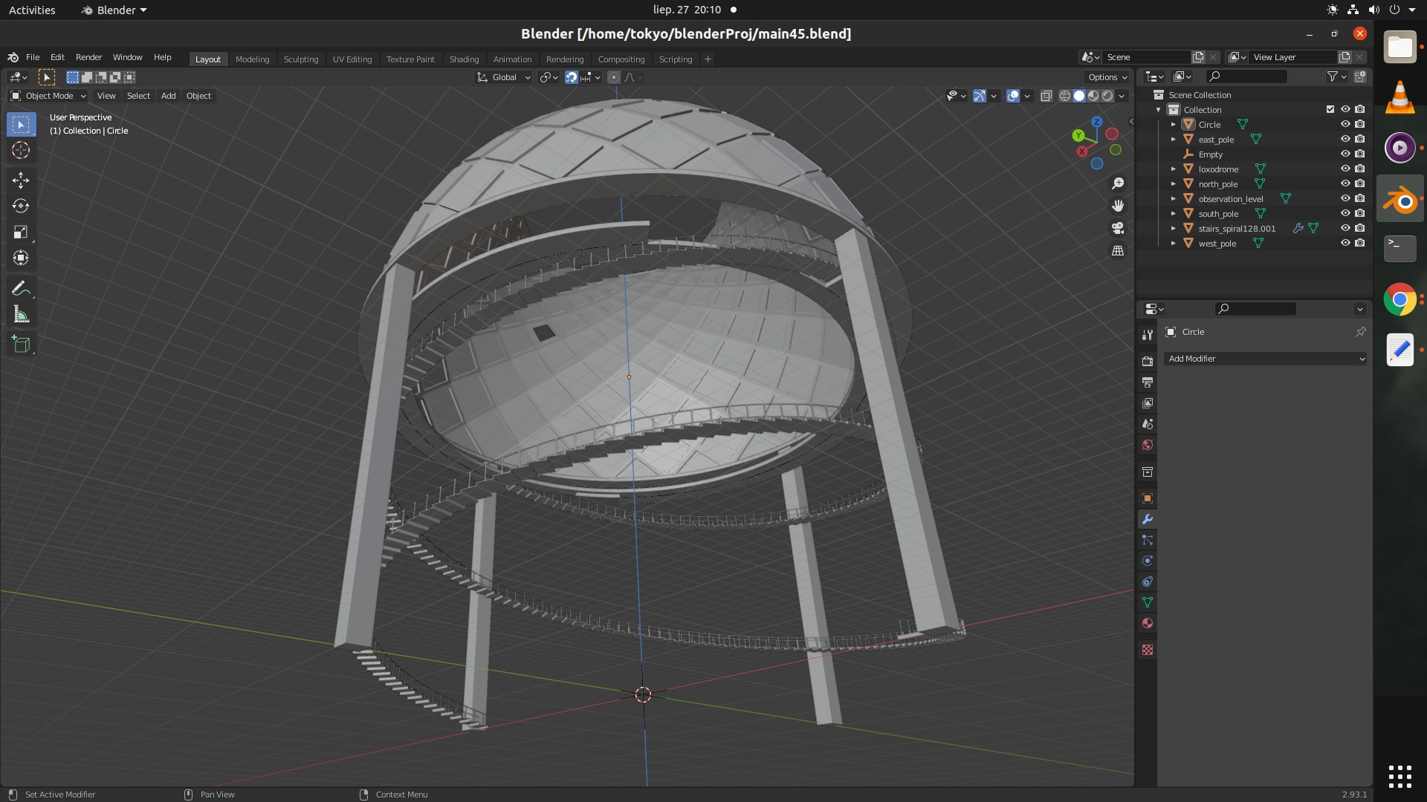Image resolution: width=1427 pixels, height=802 pixels.
Task: Hide loxodrome object in viewport
Action: (1345, 169)
